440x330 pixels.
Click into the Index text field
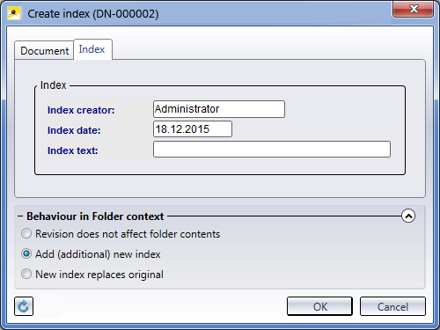[272, 150]
